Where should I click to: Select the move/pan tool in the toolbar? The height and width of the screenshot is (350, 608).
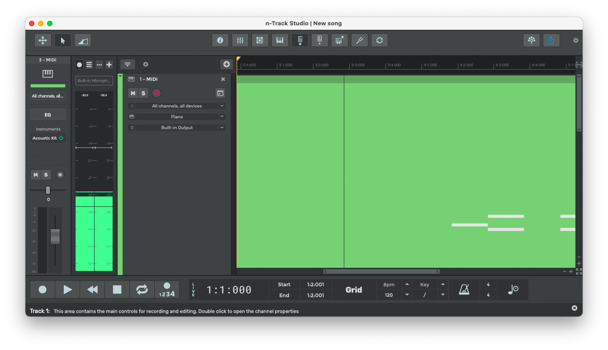[43, 40]
